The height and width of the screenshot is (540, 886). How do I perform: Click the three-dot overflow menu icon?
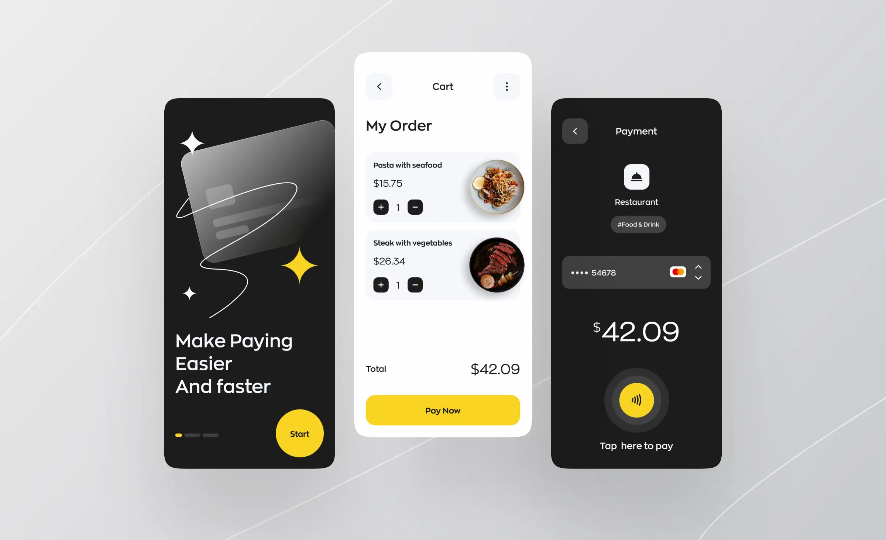click(x=506, y=85)
